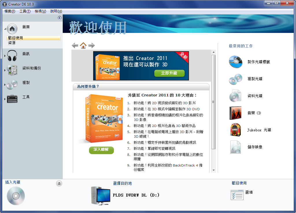The image size is (296, 213).
Task: Click the 複製 label in sidebar
Action: coord(26,83)
